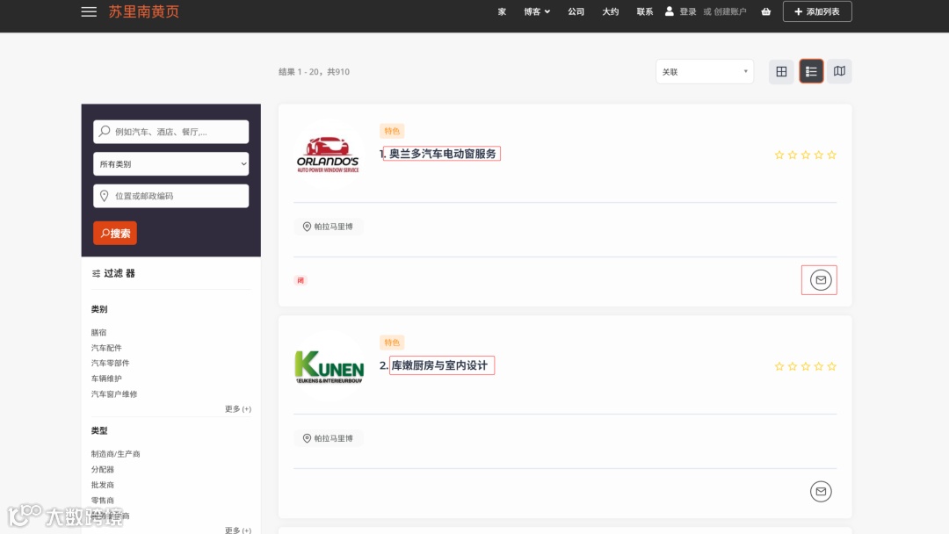Select the 零售商 type filter

pyautogui.click(x=103, y=500)
